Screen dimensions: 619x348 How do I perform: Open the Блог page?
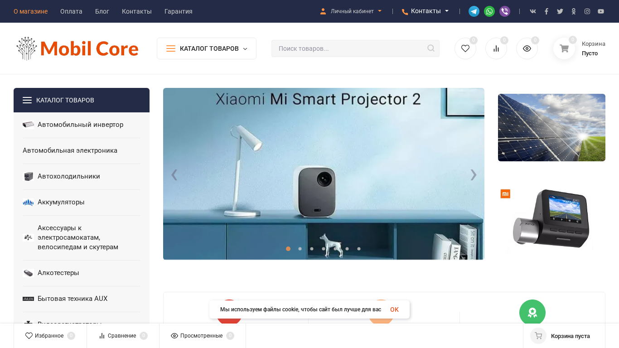[102, 11]
